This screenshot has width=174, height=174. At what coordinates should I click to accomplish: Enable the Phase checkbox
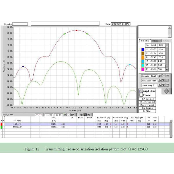point(141,95)
